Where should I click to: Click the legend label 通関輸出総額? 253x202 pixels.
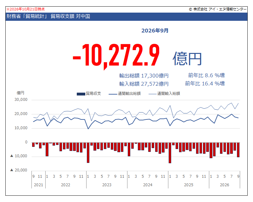pos(129,94)
